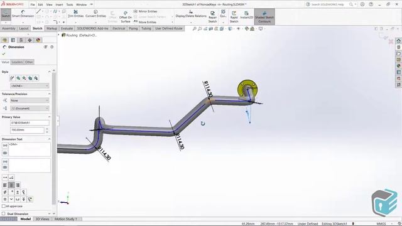Switch to Motion Study 1 tab
402x226 pixels.
(x=65, y=219)
